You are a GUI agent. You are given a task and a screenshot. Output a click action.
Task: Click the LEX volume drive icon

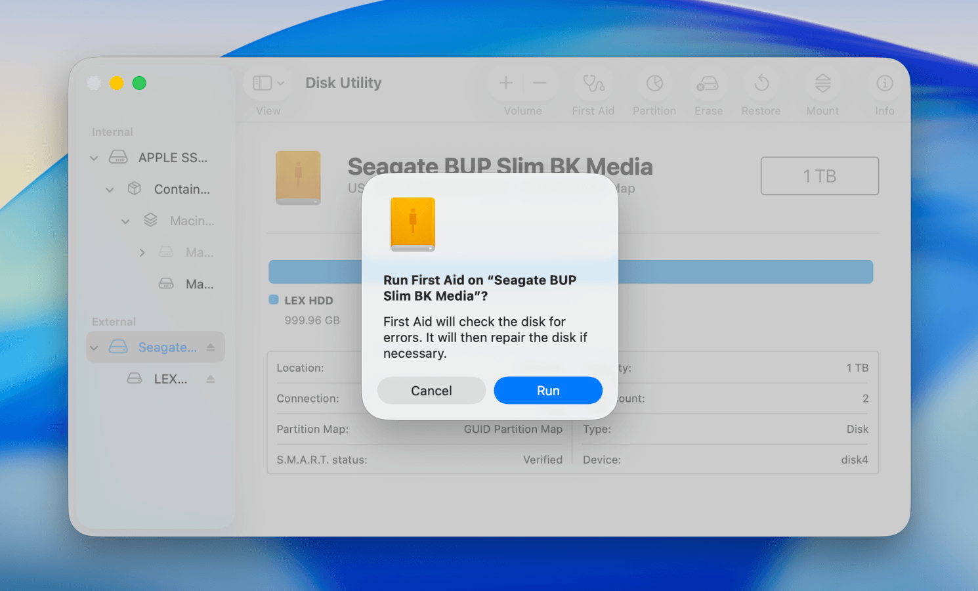[135, 379]
